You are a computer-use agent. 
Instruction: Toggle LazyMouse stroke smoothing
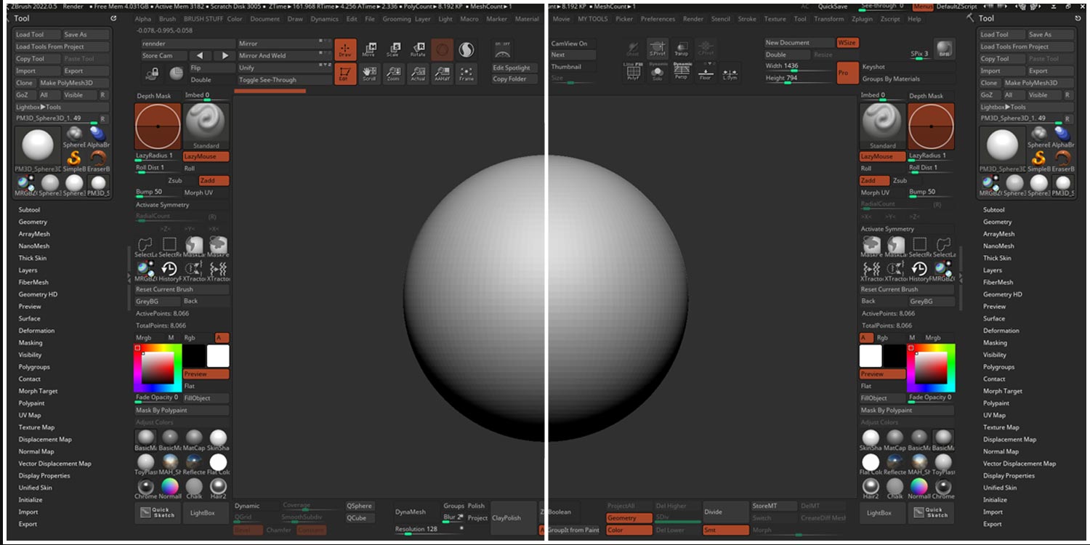pos(206,156)
